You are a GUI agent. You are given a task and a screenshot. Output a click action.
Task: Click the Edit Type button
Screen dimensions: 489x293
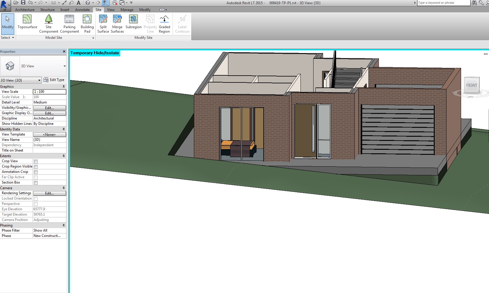[54, 80]
